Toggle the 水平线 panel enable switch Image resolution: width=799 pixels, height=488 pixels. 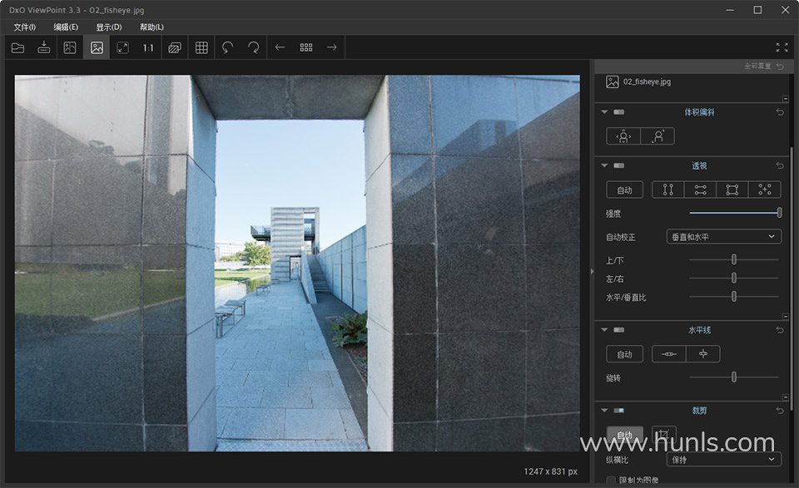[x=618, y=330]
